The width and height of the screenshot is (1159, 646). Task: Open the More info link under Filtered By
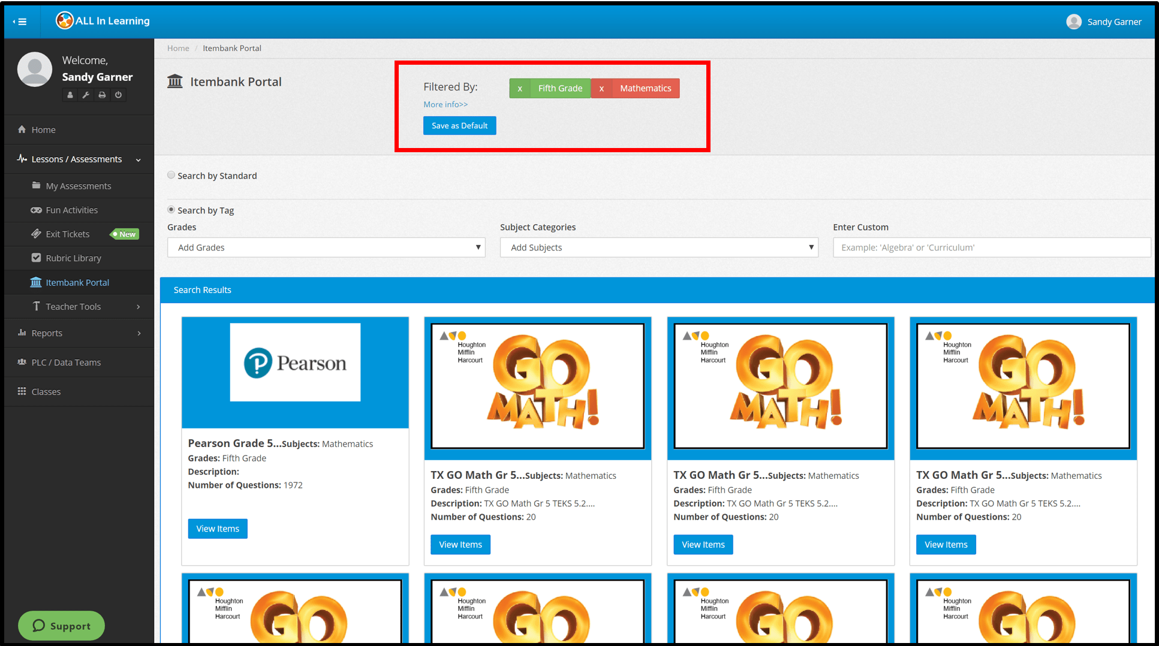click(x=445, y=104)
